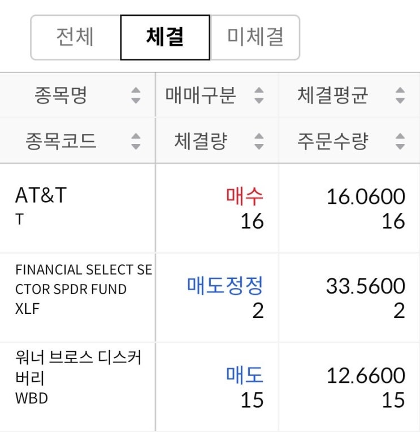Screen dimensions: 420x432
Task: Click the 16.0600 average price cell
Action: [x=366, y=197]
